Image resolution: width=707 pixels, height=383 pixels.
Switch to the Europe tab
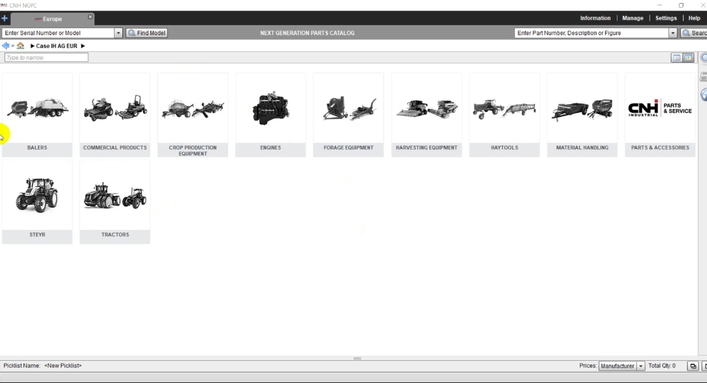click(52, 19)
